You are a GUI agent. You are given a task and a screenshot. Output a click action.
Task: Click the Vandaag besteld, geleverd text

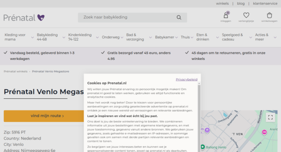tap(42, 56)
